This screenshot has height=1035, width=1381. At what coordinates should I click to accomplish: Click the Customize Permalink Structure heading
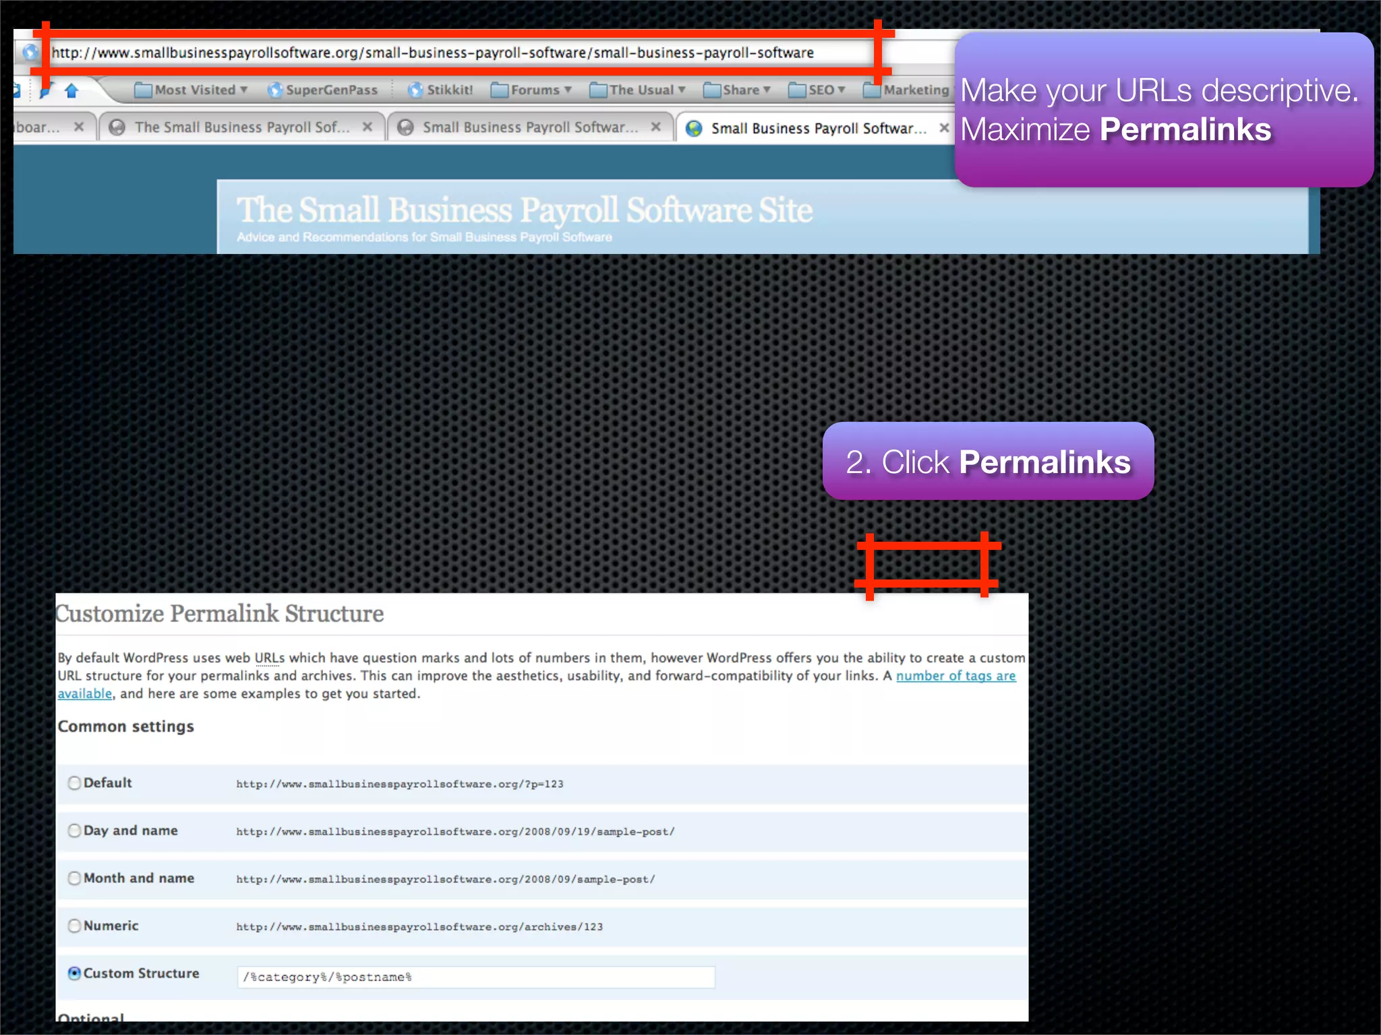(220, 614)
